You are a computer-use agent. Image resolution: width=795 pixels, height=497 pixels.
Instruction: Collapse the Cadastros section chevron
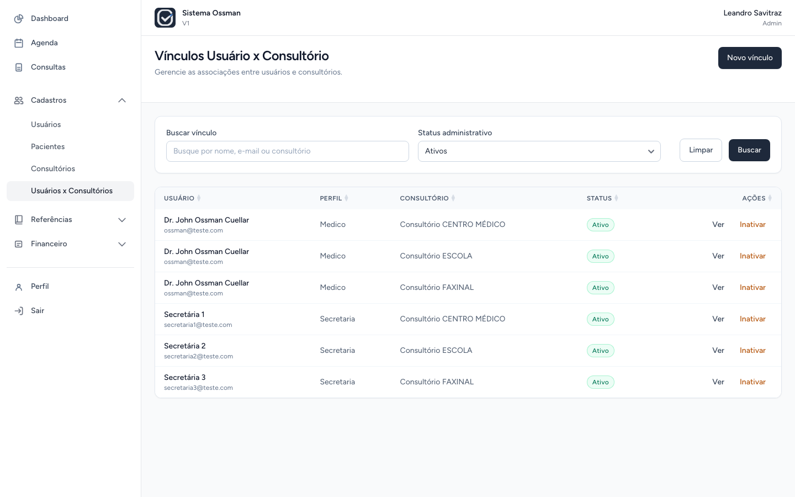click(x=122, y=101)
